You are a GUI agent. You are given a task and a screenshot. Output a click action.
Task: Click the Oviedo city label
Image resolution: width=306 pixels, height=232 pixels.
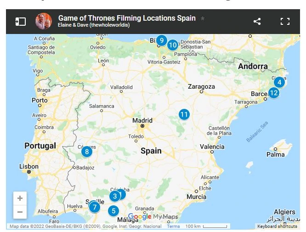click(x=97, y=47)
